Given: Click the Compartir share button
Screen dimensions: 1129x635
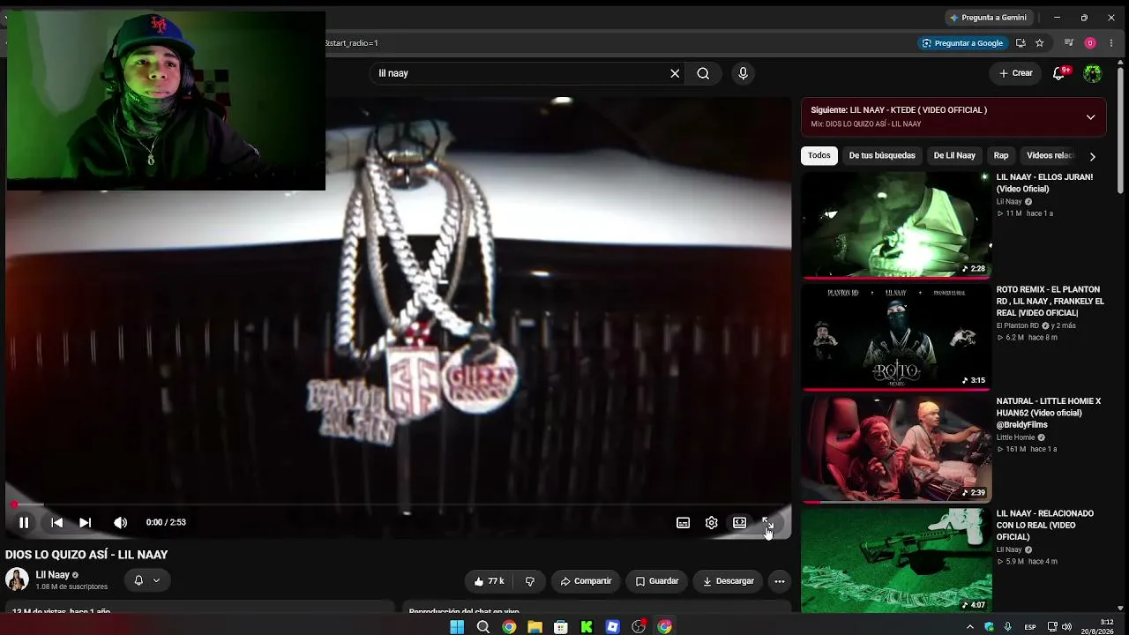Looking at the screenshot, I should click(x=586, y=581).
